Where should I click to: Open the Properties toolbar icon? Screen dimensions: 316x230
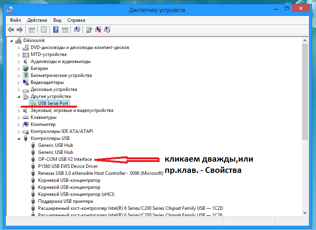(44, 30)
